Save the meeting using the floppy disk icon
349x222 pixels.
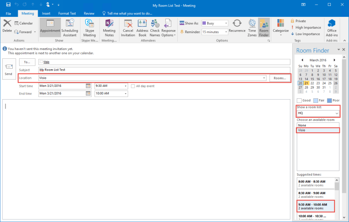(9, 5)
